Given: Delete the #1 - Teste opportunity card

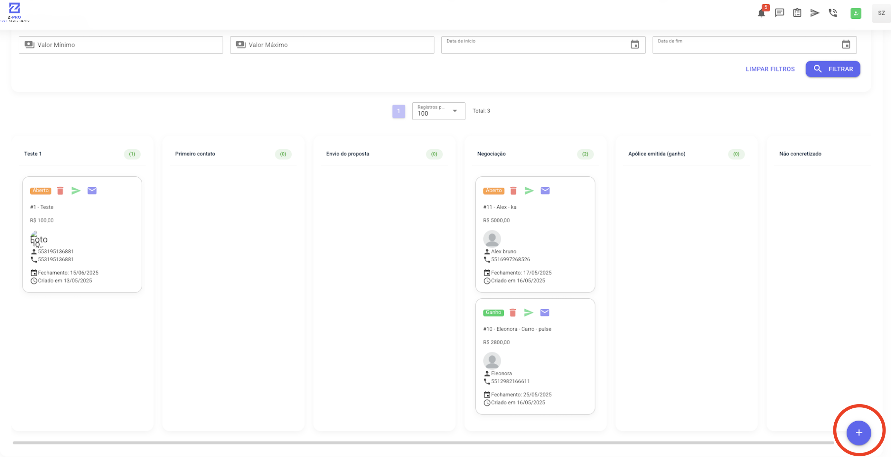Looking at the screenshot, I should [x=60, y=191].
